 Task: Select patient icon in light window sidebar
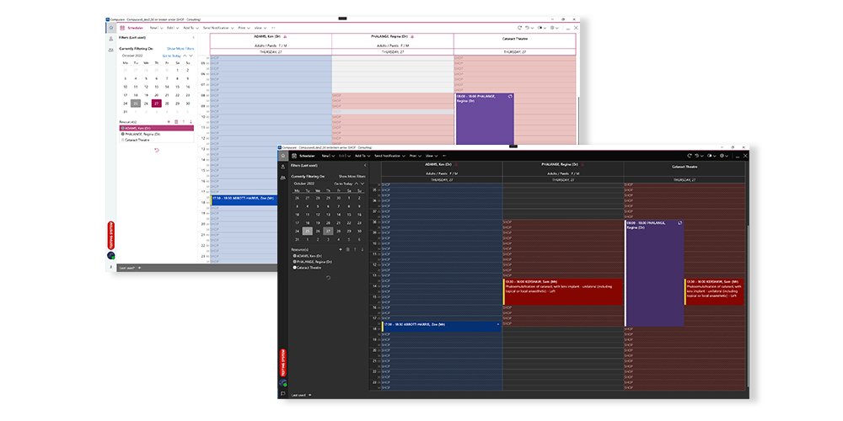[110, 39]
